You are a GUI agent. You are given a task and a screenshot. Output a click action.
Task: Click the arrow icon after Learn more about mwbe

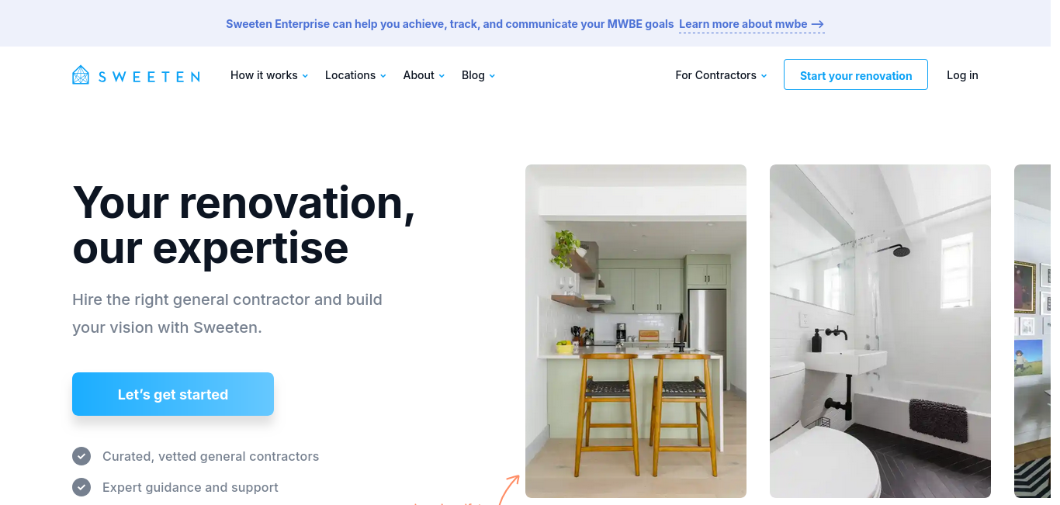818,24
